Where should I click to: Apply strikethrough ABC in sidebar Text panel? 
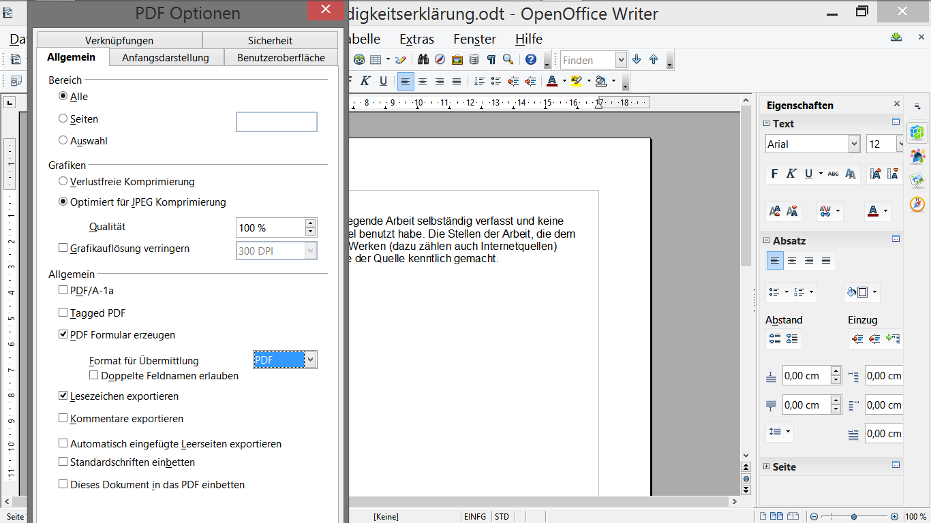[833, 174]
